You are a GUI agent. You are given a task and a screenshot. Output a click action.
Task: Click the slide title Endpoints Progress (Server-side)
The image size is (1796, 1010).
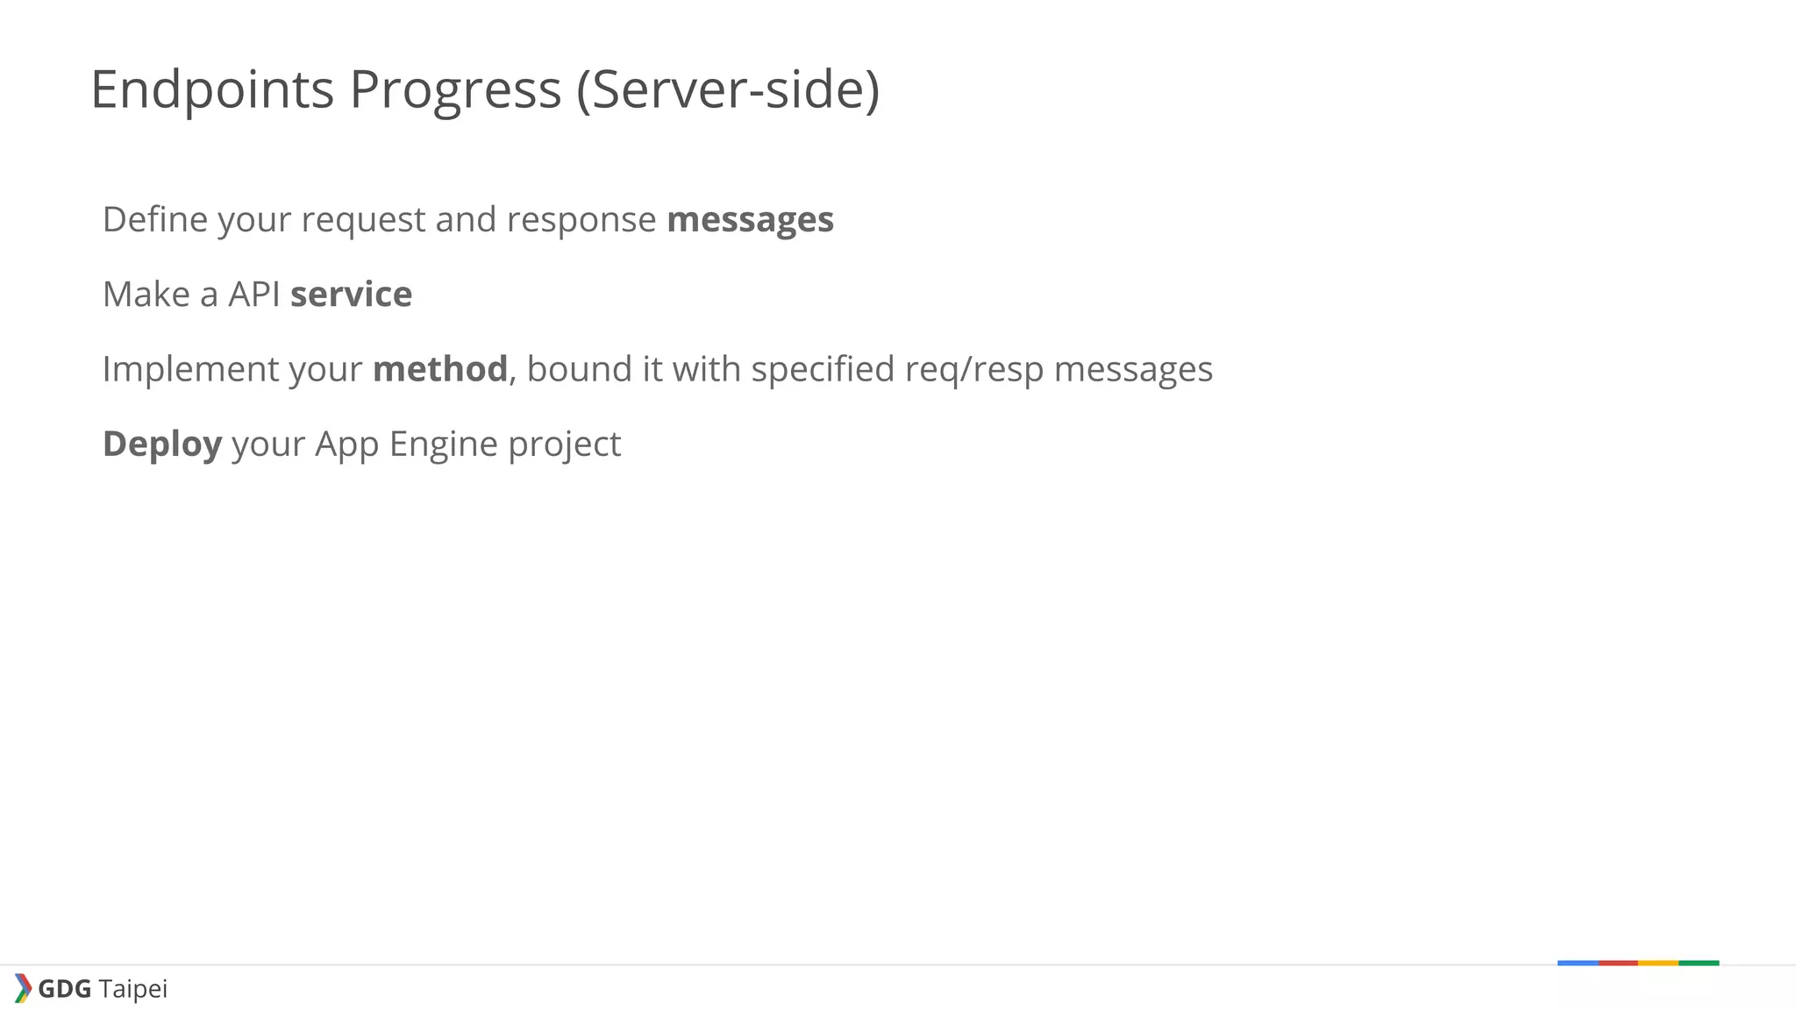484,89
